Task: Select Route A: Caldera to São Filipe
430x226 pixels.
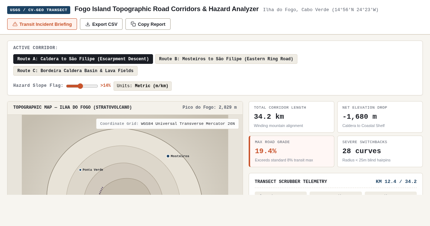Action: pyautogui.click(x=83, y=59)
